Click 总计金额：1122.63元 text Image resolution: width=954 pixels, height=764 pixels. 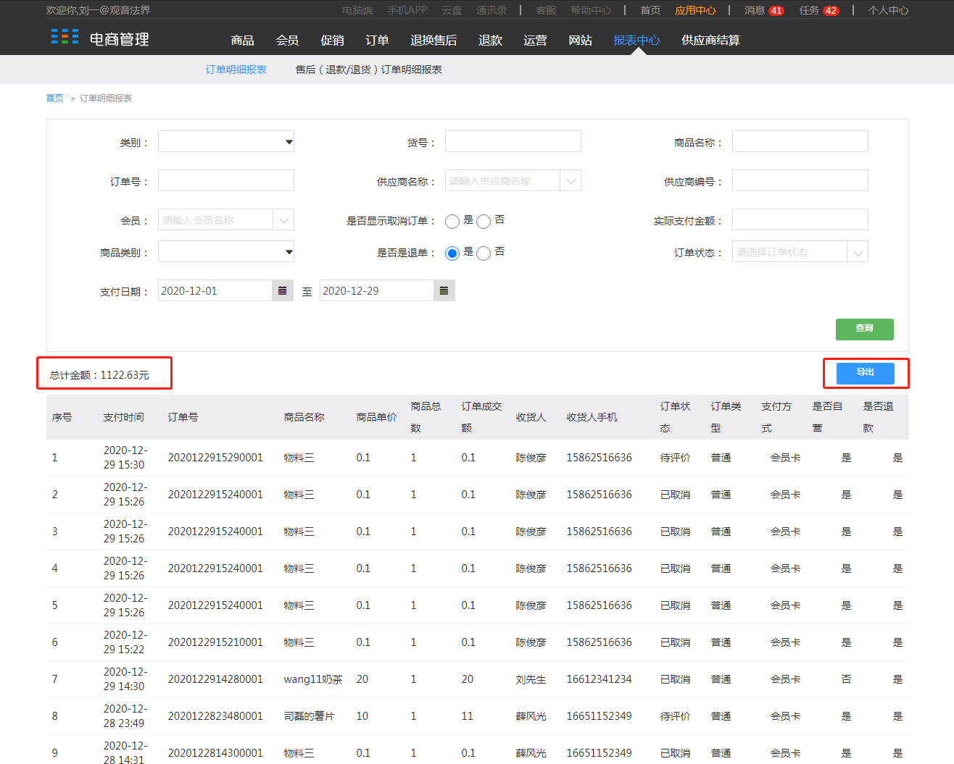click(99, 375)
